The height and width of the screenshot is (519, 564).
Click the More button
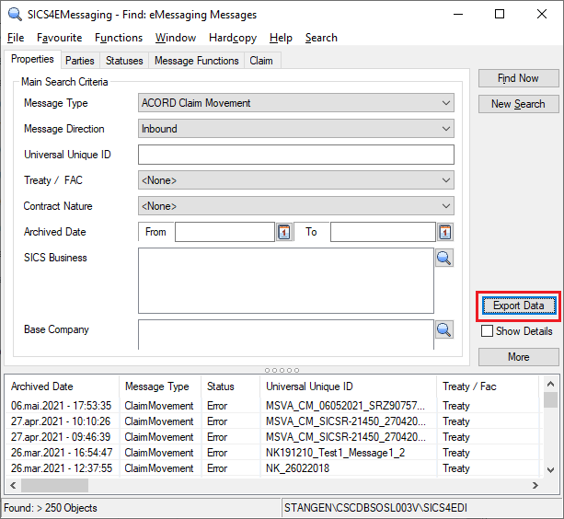click(518, 356)
